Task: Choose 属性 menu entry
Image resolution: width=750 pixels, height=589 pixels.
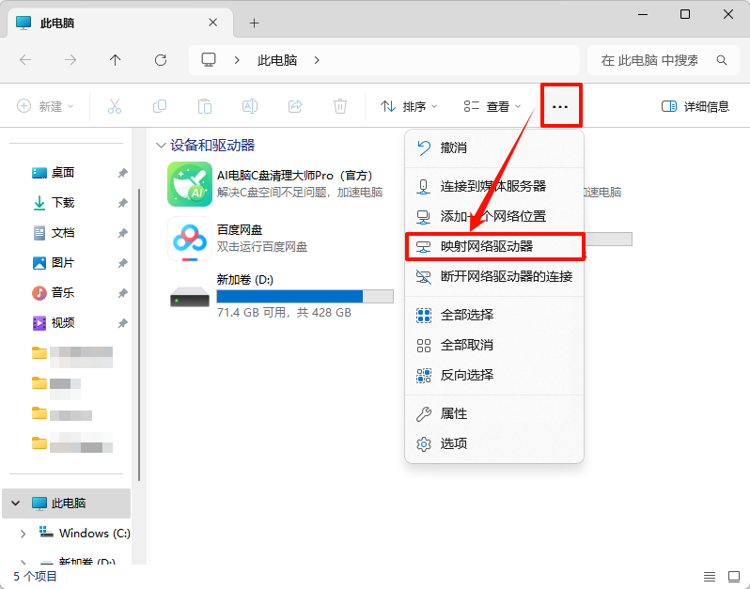Action: click(x=494, y=414)
